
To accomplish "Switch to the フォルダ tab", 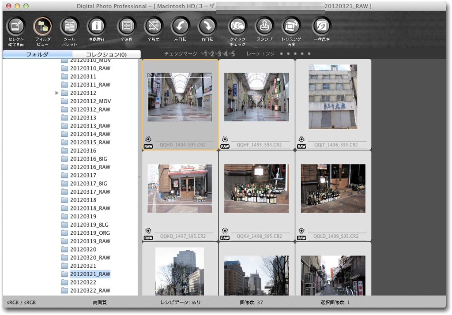I will 37,55.
